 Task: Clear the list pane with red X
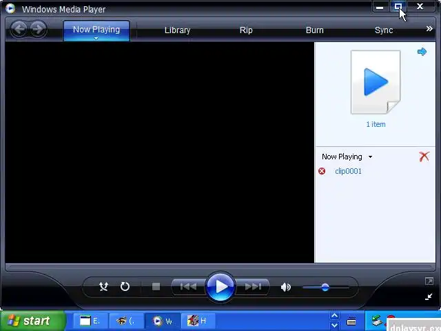pos(424,157)
